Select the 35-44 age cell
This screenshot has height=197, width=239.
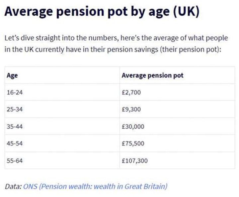tap(15, 127)
